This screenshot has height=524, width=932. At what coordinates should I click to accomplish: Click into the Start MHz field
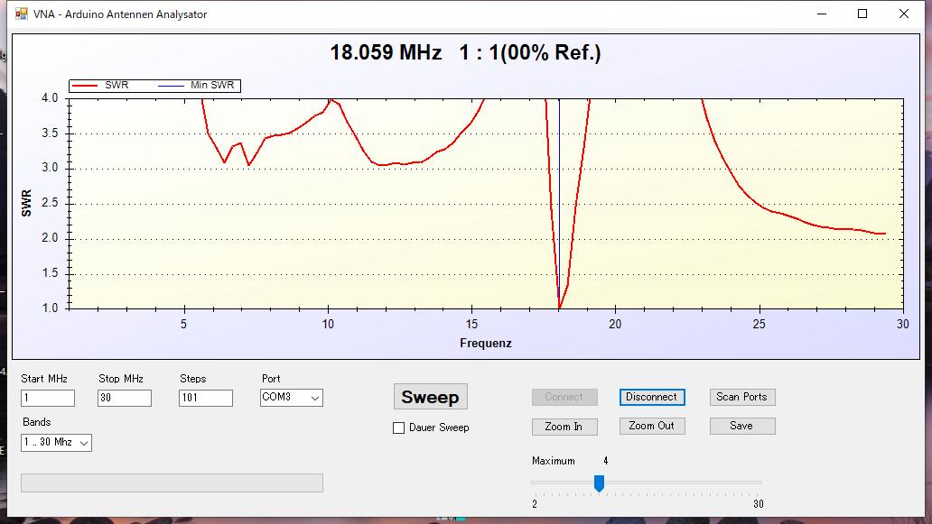(48, 399)
